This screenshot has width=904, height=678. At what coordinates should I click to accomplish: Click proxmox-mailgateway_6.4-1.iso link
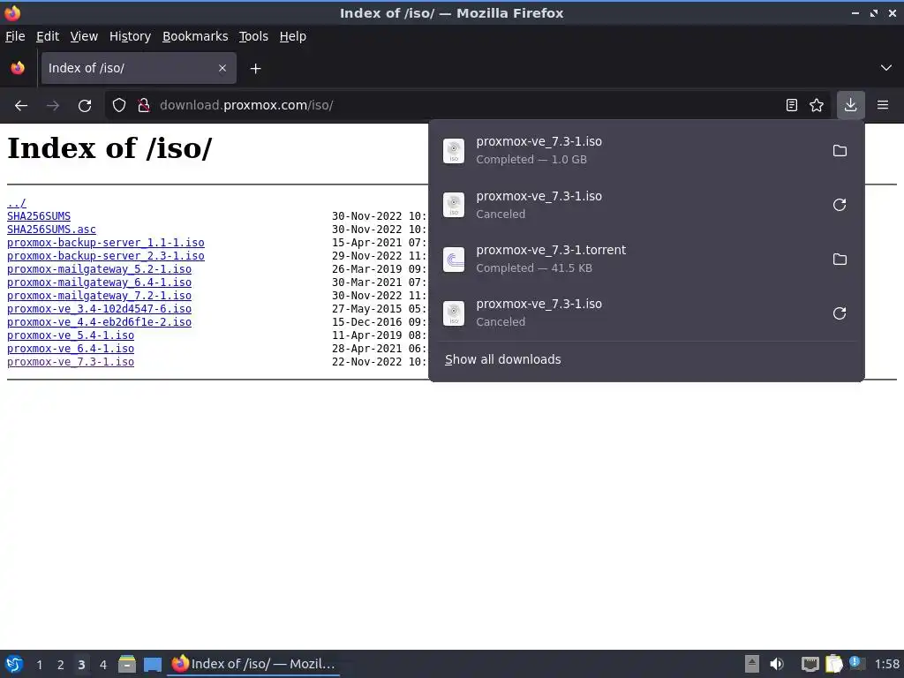[x=99, y=282]
